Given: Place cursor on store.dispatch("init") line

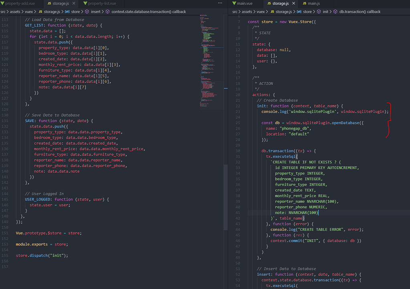Looking at the screenshot, I should pyautogui.click(x=42, y=255).
